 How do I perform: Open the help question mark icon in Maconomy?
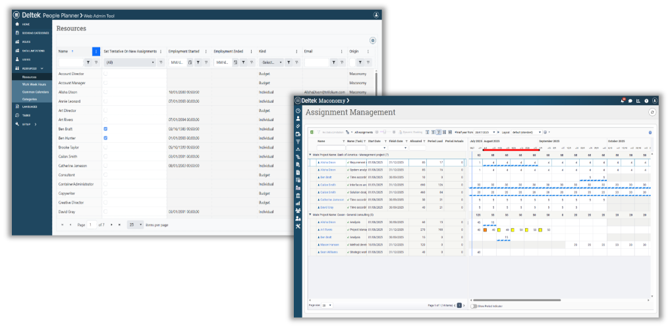pos(646,101)
